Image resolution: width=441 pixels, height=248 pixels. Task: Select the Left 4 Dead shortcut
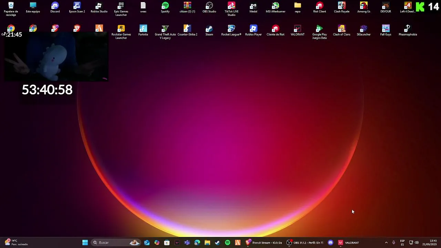[x=408, y=8]
